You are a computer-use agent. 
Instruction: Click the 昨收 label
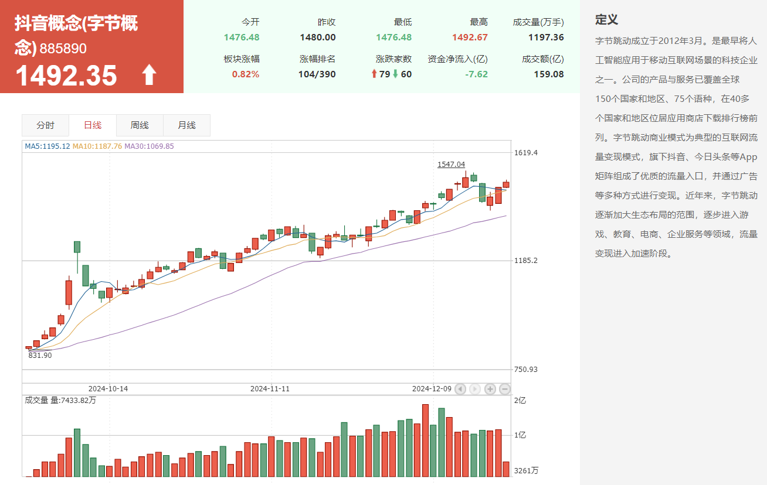(x=327, y=22)
